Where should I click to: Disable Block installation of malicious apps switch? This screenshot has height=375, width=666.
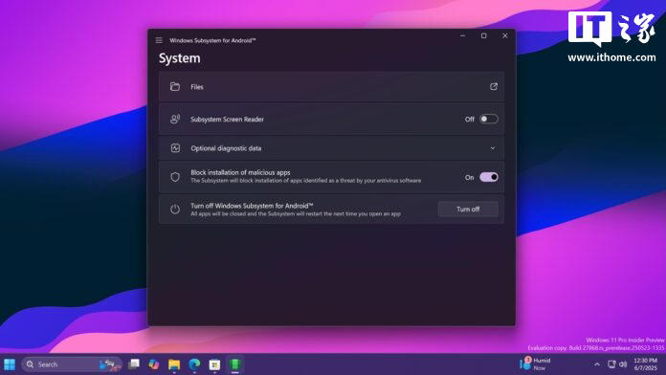(488, 177)
